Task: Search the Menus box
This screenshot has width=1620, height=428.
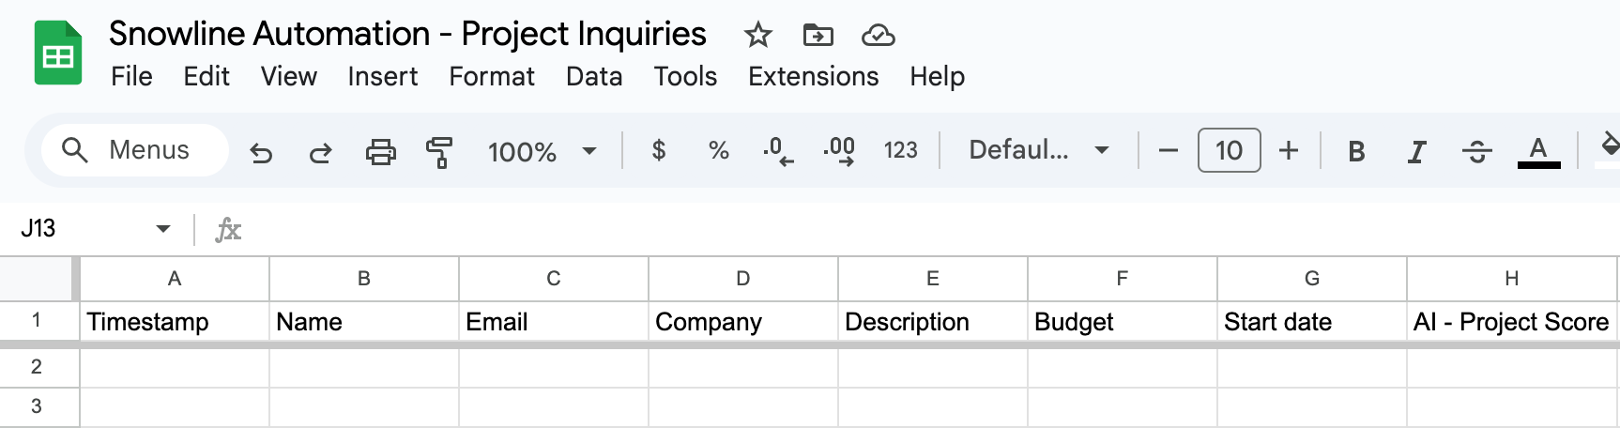Action: coord(135,150)
